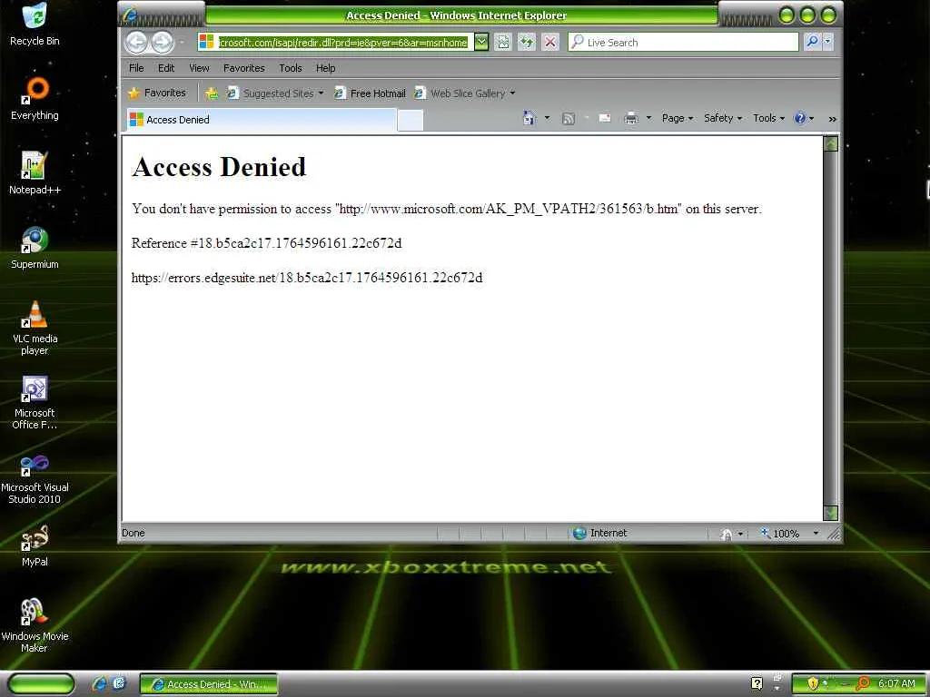
Task: Click the 6:07 AM system clock
Action: [x=896, y=683]
